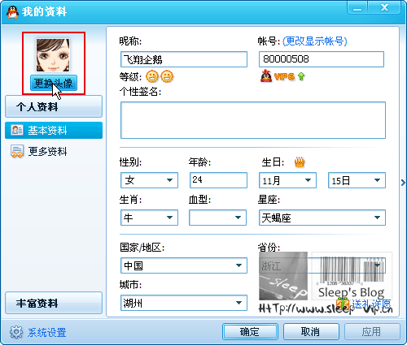Click the 更换头像 change avatar button
Viewport: 407px width, 345px height.
pyautogui.click(x=54, y=83)
